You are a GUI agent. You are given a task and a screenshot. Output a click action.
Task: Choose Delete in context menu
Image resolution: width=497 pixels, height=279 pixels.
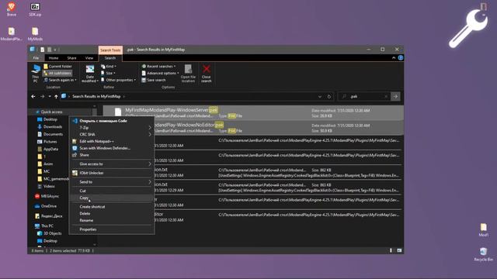112,214
